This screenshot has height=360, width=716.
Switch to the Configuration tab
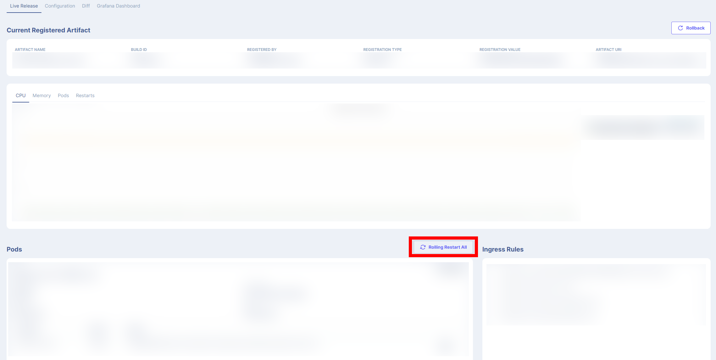[60, 6]
